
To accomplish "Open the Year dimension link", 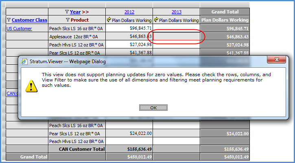I will (x=75, y=12).
